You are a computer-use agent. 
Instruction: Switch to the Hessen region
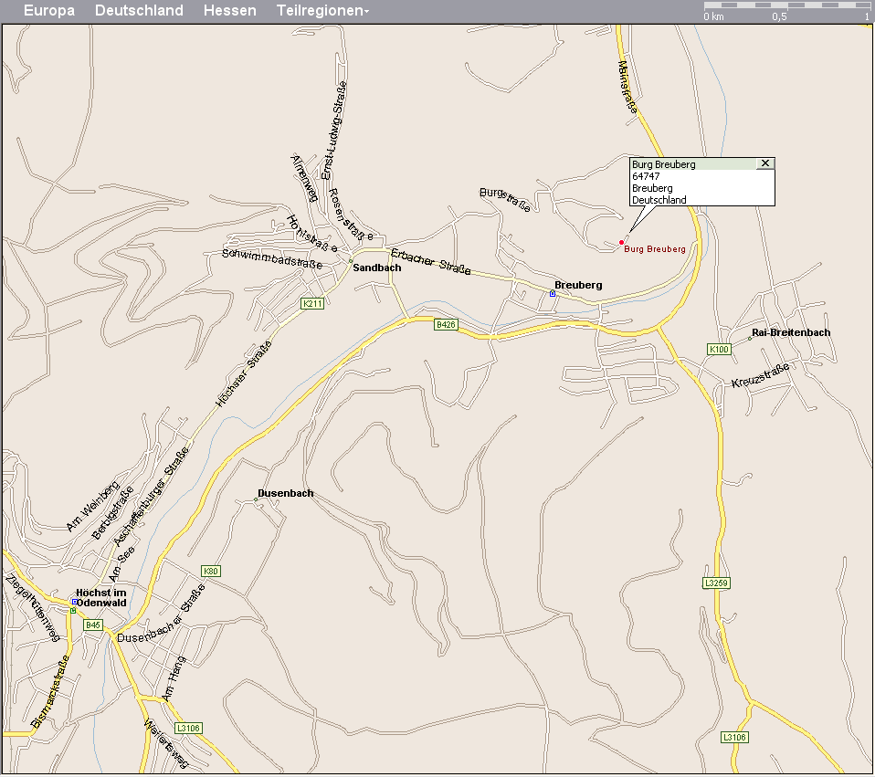click(x=229, y=11)
